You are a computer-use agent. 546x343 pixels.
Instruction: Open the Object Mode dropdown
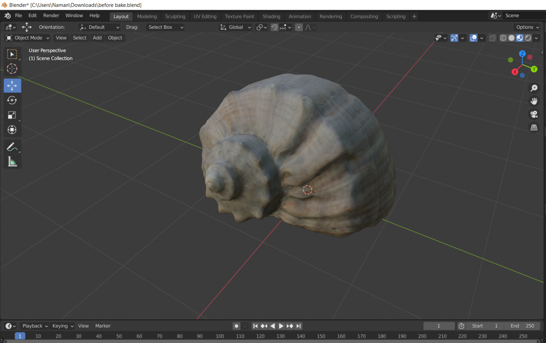pyautogui.click(x=28, y=38)
